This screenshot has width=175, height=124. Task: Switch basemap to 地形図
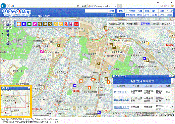(156, 24)
